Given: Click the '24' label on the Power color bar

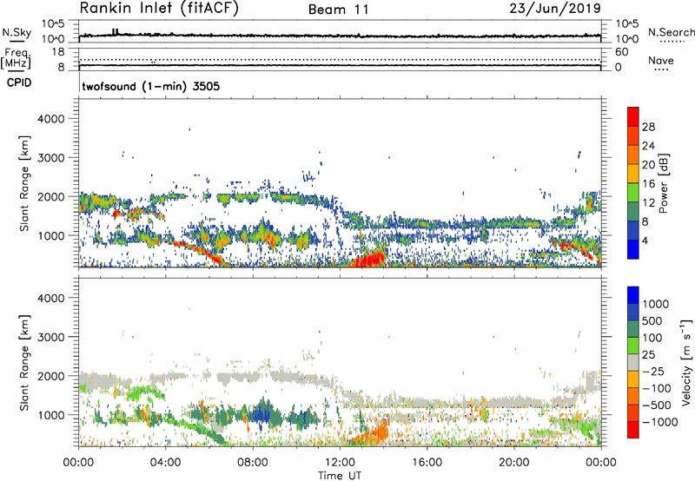Looking at the screenshot, I should pyautogui.click(x=648, y=146).
